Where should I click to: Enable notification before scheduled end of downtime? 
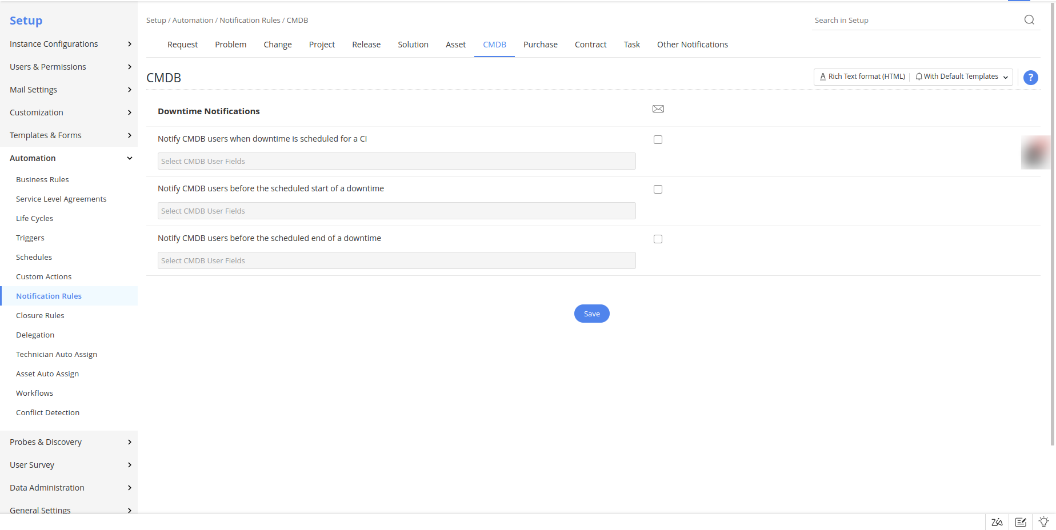[x=658, y=239]
